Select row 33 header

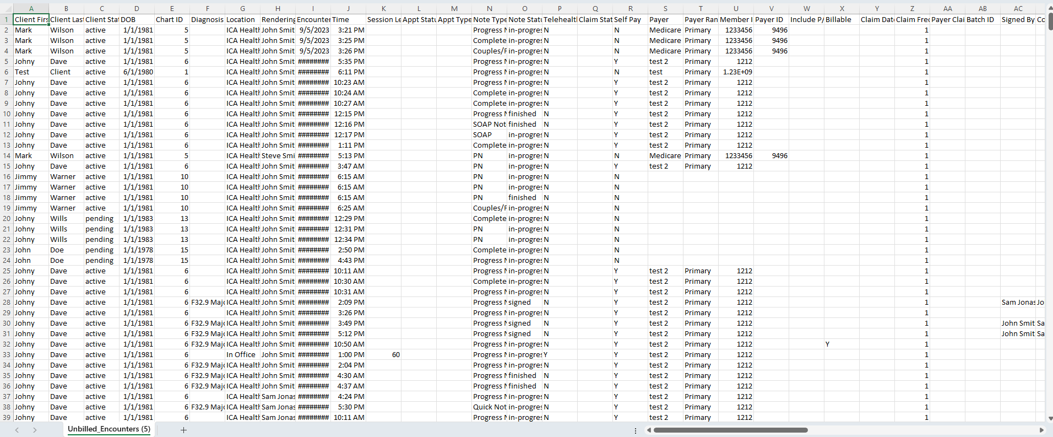tap(7, 355)
